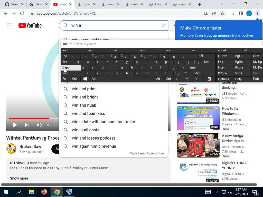
Task: Open the Chrome profile avatar
Action: [249, 13]
